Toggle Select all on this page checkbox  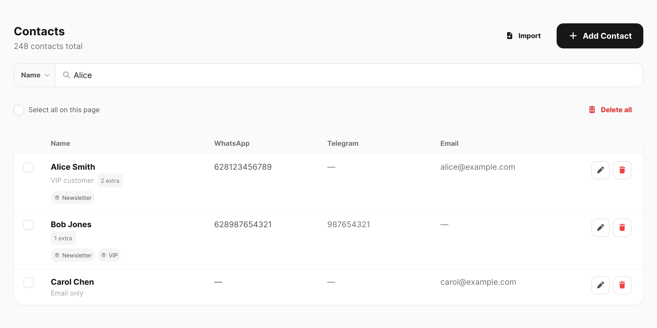click(19, 110)
